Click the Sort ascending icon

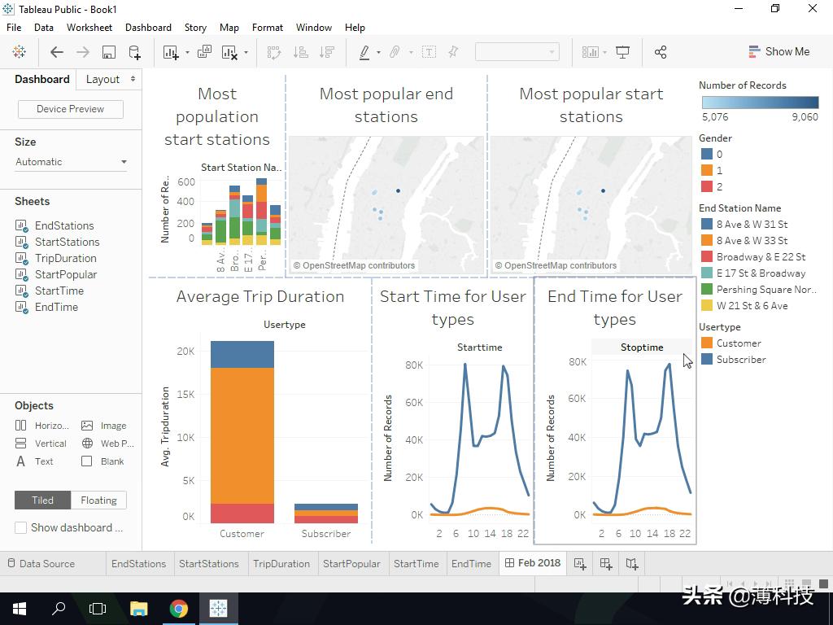301,52
